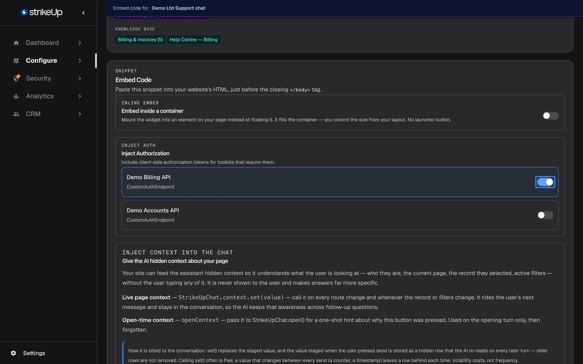Click the sidebar vertical scrollbar thumb
This screenshot has height=364, width=583.
coord(96,61)
